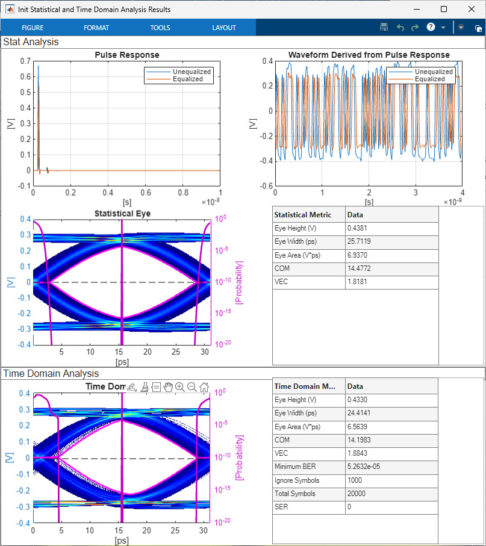Expand the Help dropdown arrow
Screen dimensions: 486x546
[443, 27]
